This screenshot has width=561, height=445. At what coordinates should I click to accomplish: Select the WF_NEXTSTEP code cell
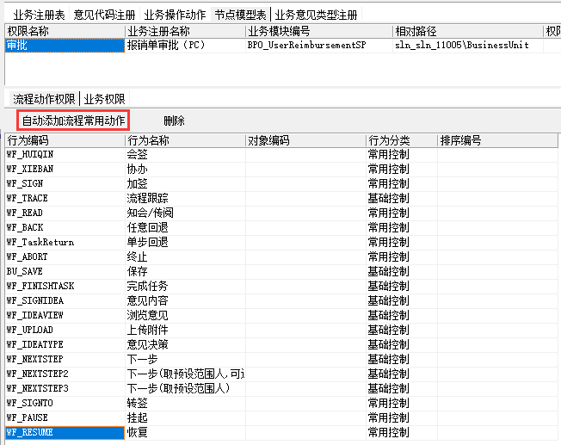coord(65,359)
